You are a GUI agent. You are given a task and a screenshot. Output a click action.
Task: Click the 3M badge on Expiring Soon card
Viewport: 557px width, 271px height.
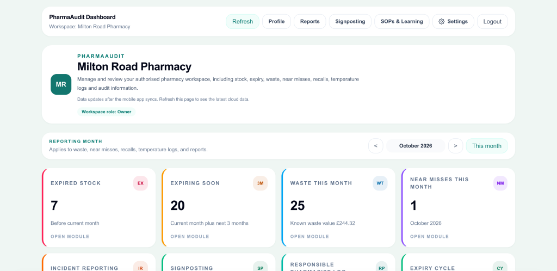pyautogui.click(x=261, y=183)
